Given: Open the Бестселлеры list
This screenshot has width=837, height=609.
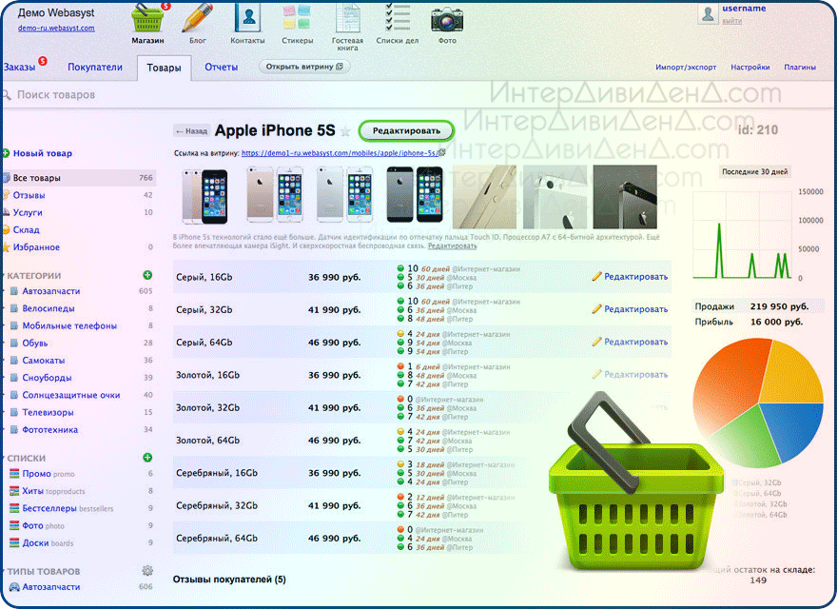Looking at the screenshot, I should click(x=49, y=508).
